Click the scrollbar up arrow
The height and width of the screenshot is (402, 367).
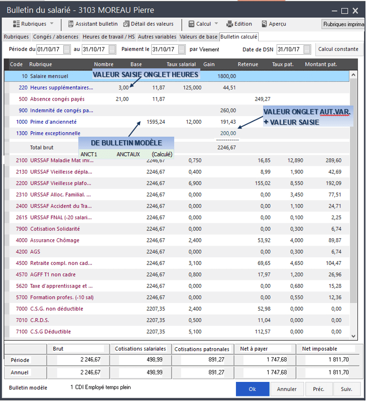(353, 75)
